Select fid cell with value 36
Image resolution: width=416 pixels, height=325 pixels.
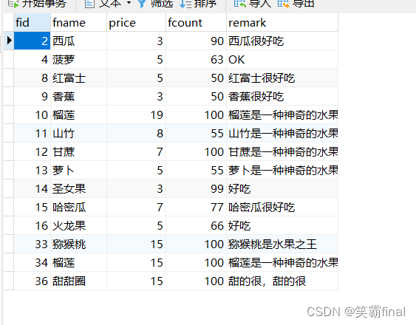click(x=32, y=281)
